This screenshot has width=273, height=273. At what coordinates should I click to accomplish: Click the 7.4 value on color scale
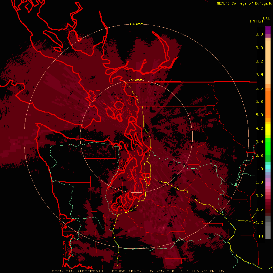(259, 75)
